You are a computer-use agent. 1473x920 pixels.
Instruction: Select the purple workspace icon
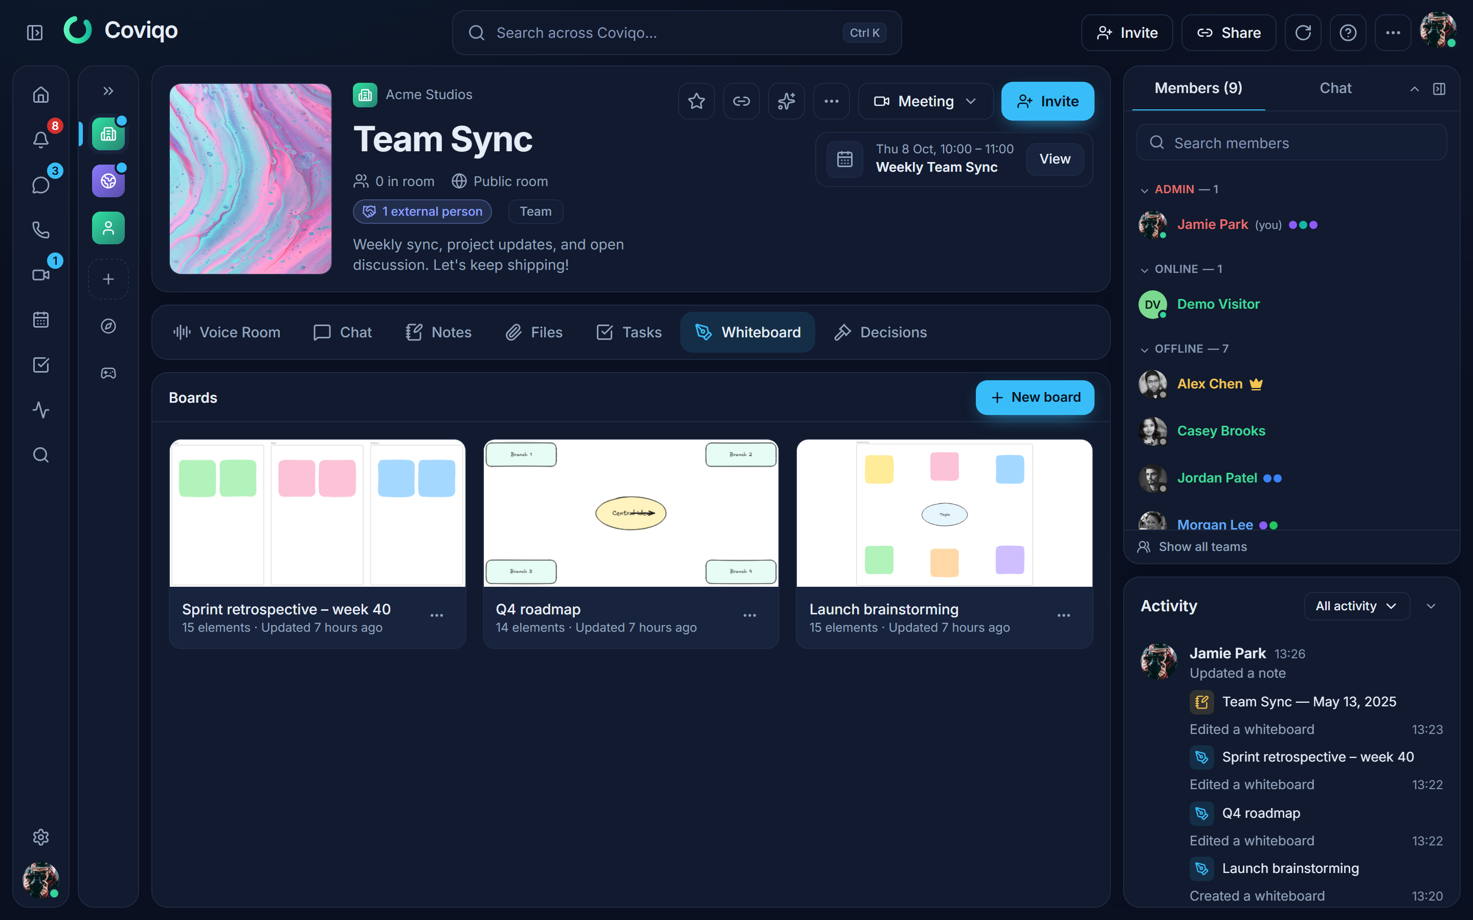(x=108, y=181)
